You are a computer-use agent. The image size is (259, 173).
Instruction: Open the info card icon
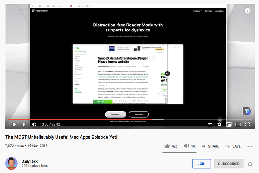click(247, 10)
